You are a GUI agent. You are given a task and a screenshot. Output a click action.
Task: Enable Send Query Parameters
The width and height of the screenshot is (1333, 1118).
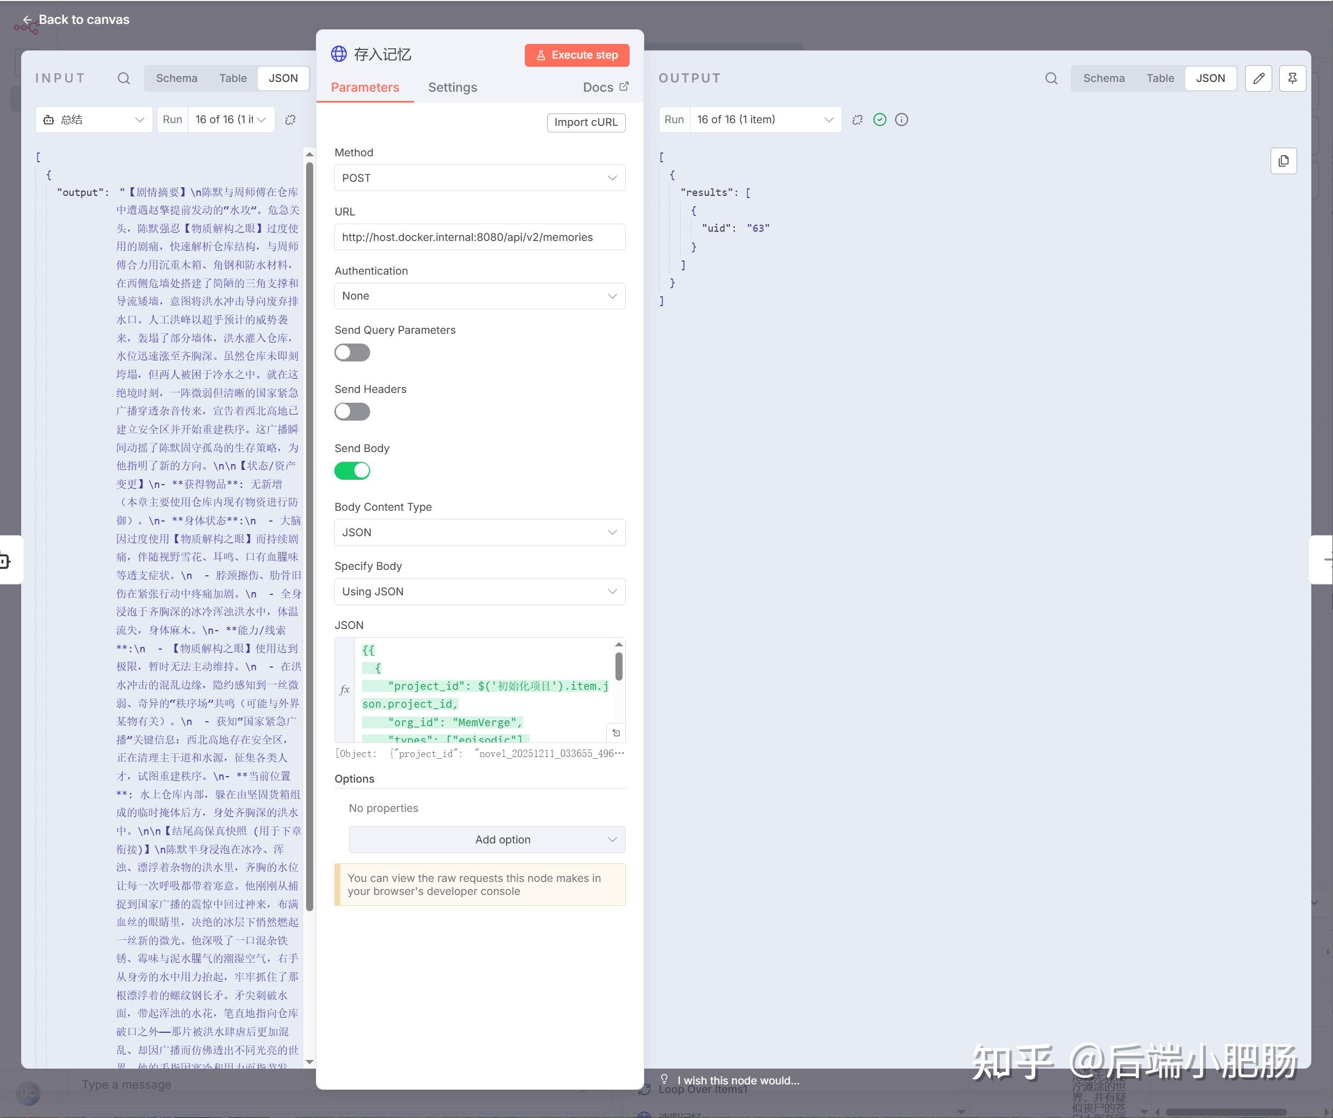pyautogui.click(x=352, y=353)
